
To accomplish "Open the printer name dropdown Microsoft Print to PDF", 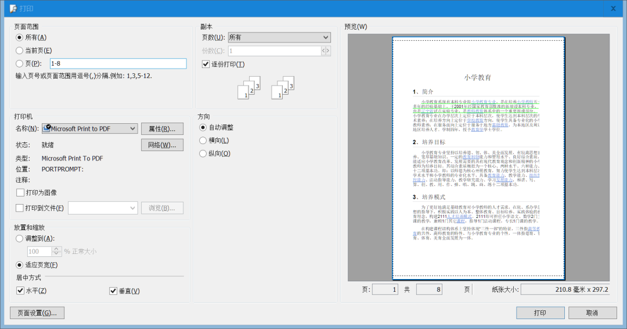I will (90, 128).
